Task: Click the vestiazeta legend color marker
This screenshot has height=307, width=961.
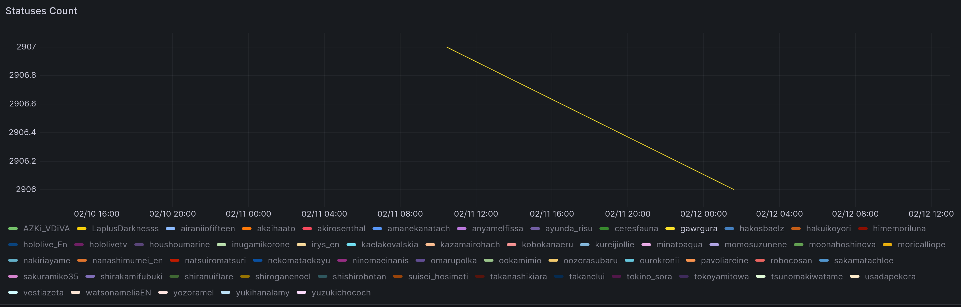Action: (x=13, y=293)
